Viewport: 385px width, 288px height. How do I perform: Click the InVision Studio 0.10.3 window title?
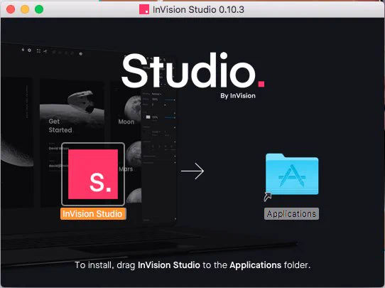click(x=198, y=9)
